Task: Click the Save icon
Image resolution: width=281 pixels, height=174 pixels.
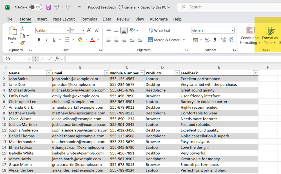Action: pos(48,7)
